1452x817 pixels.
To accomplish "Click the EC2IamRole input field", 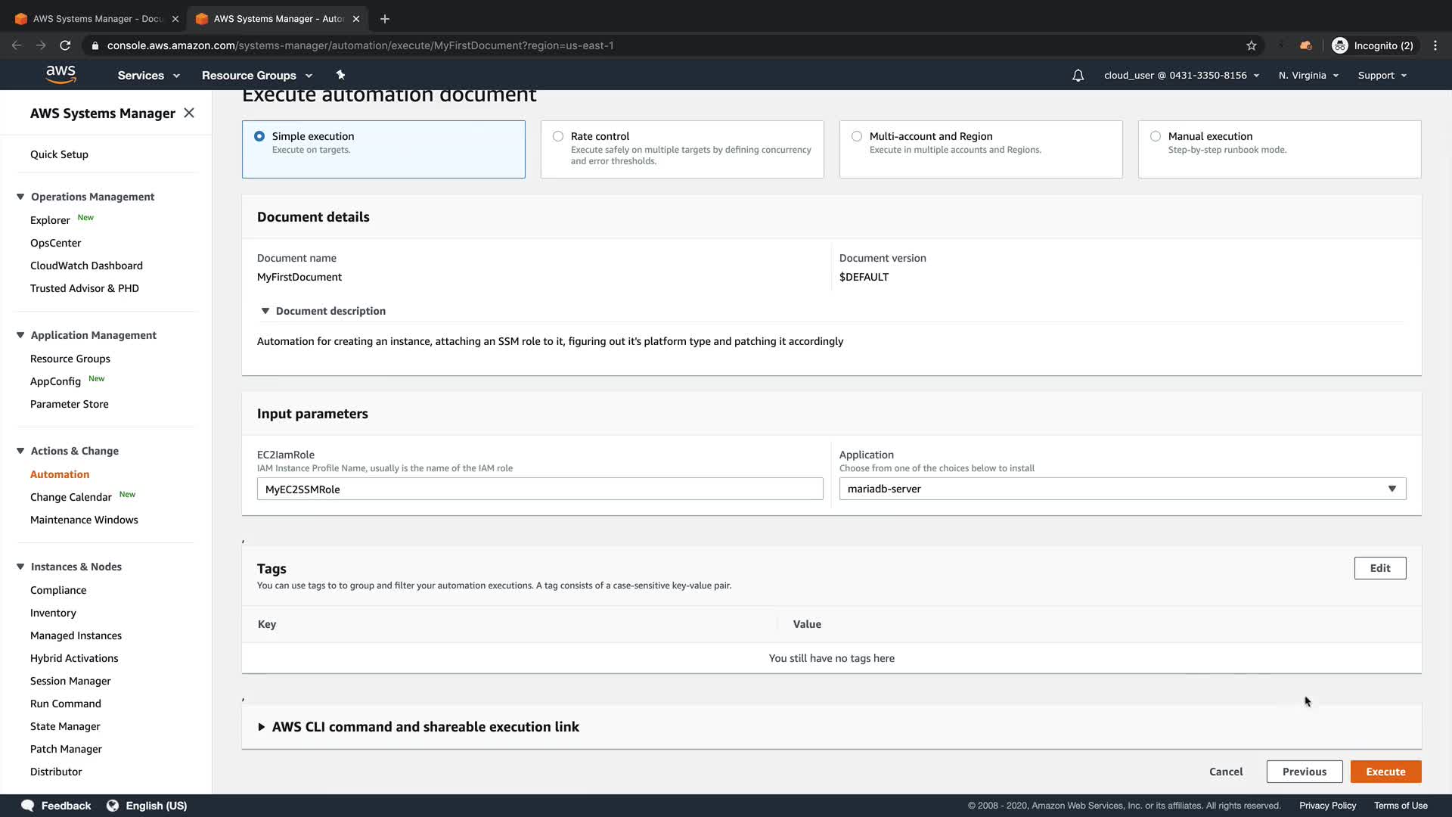I will (x=540, y=489).
